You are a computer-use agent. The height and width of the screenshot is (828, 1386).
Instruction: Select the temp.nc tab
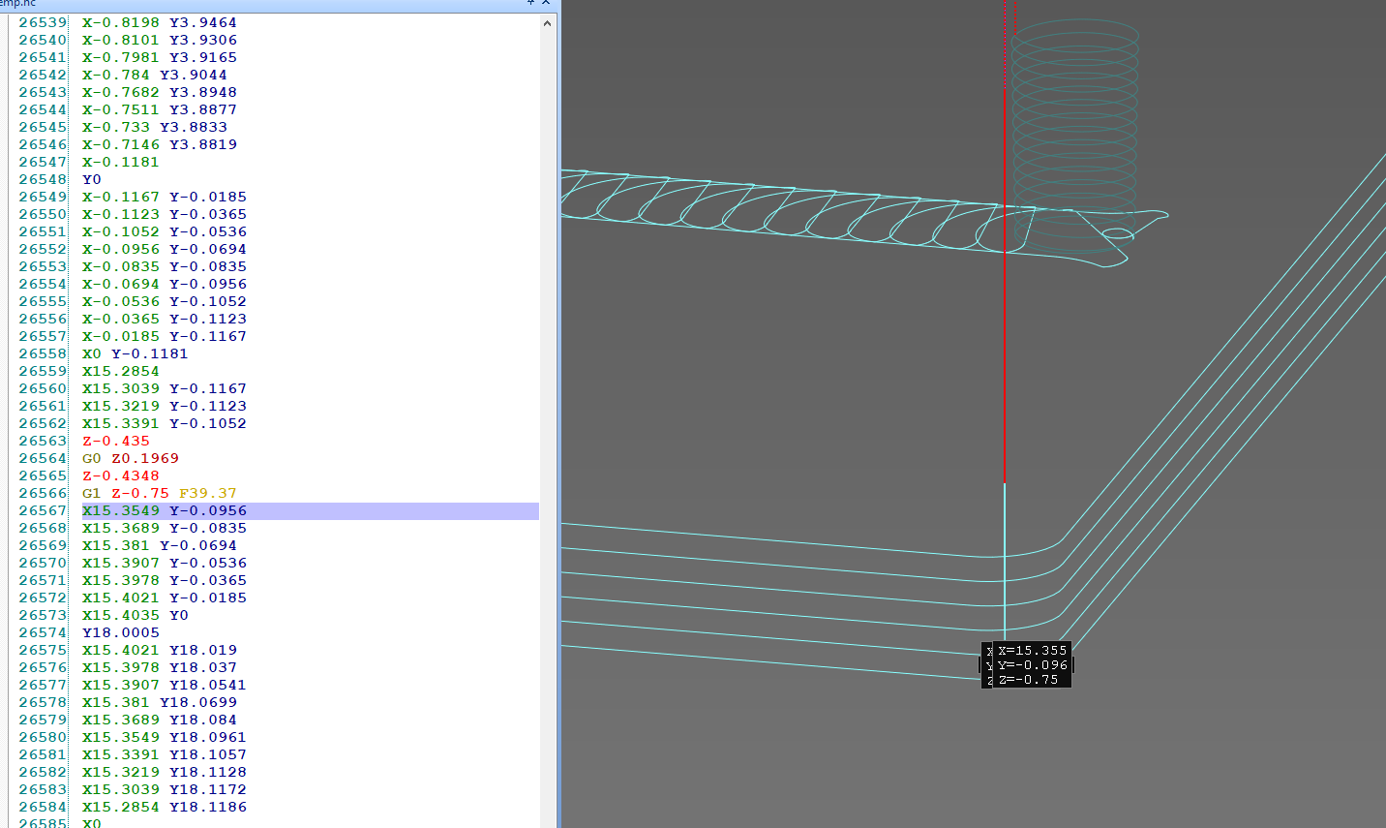[19, 4]
